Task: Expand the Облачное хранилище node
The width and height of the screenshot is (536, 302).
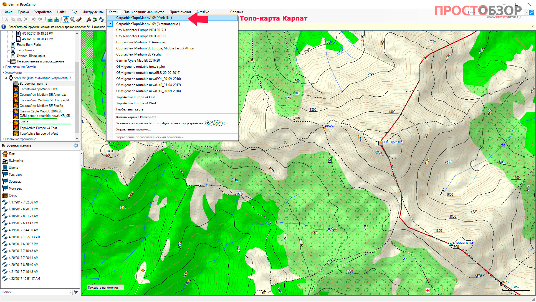Action: [x=3, y=139]
